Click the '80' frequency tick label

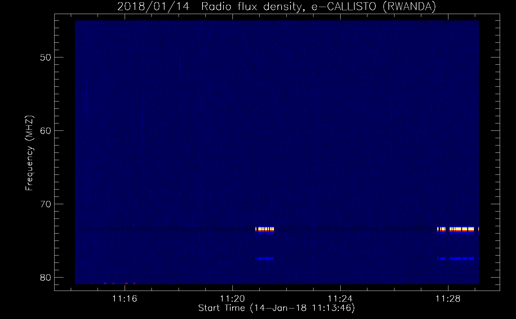click(46, 278)
